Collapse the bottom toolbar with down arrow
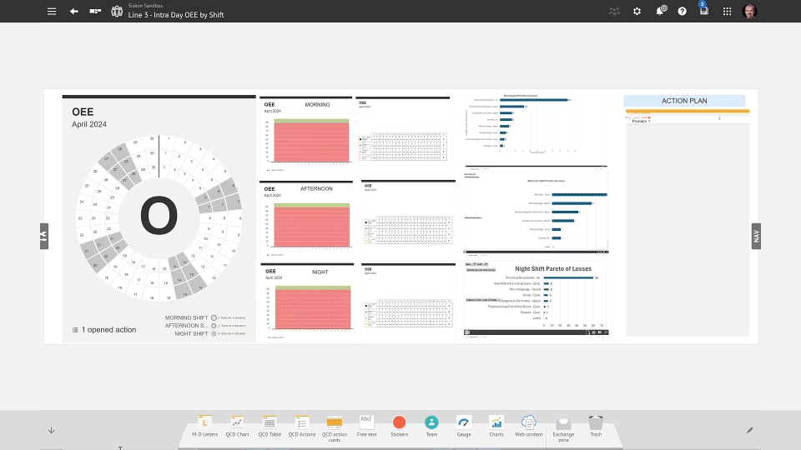 point(51,430)
